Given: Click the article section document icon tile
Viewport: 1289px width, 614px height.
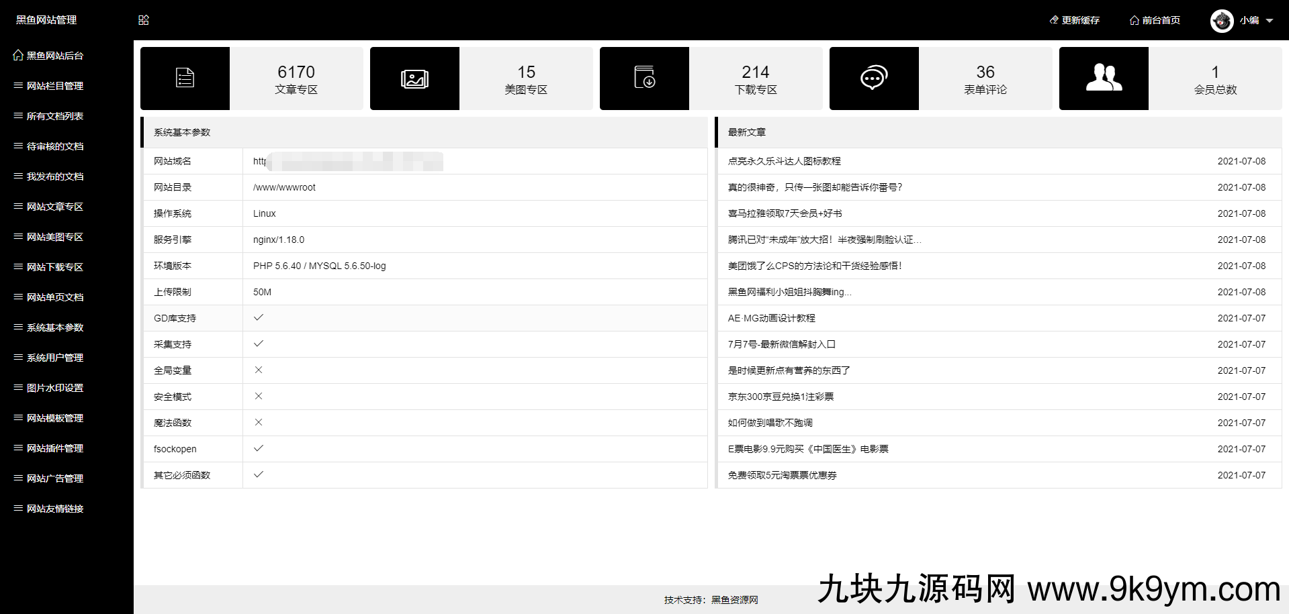Looking at the screenshot, I should [185, 79].
